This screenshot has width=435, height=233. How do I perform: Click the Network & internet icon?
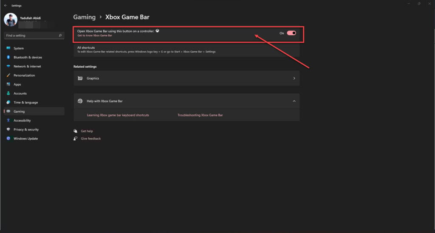pos(8,66)
